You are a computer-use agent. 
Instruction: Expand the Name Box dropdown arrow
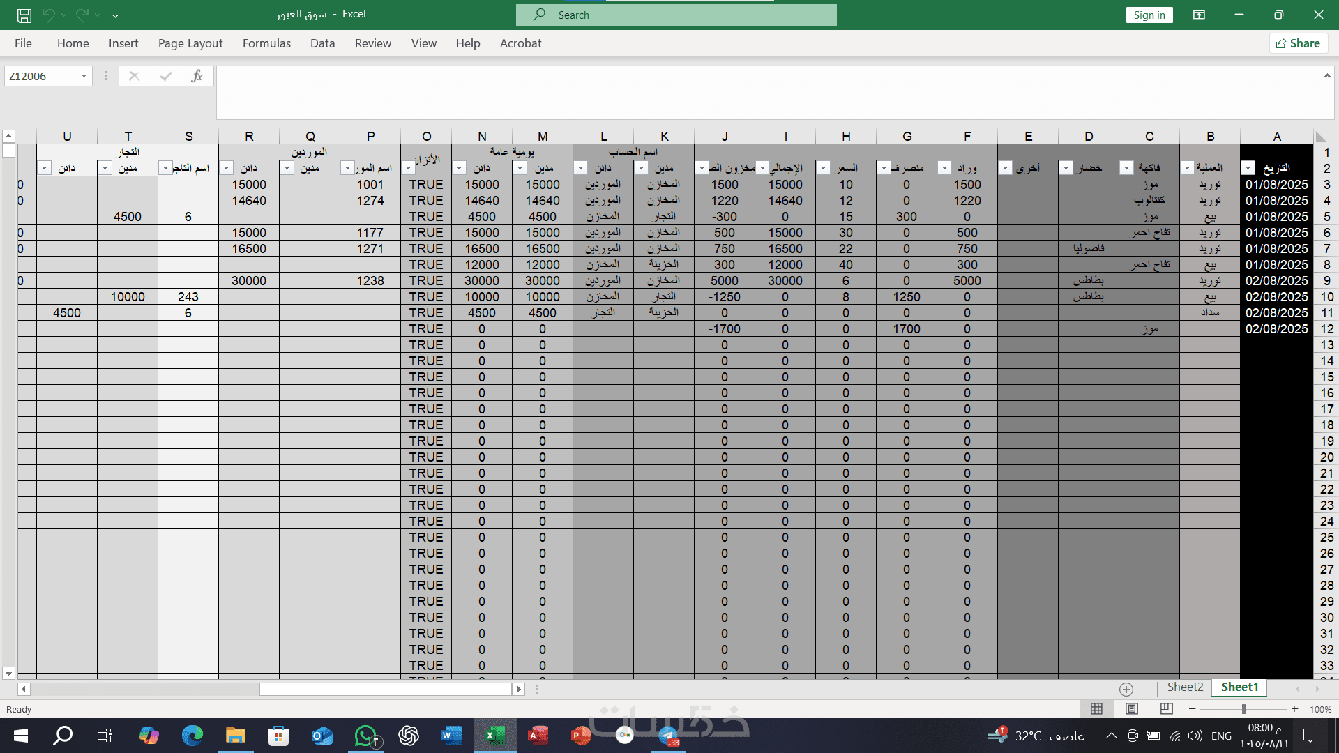(84, 76)
